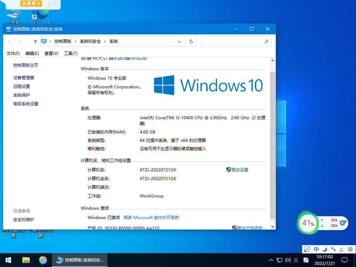The height and width of the screenshot is (267, 356).
Task: Click the blue plus button on network speed widget
Action: (x=343, y=224)
